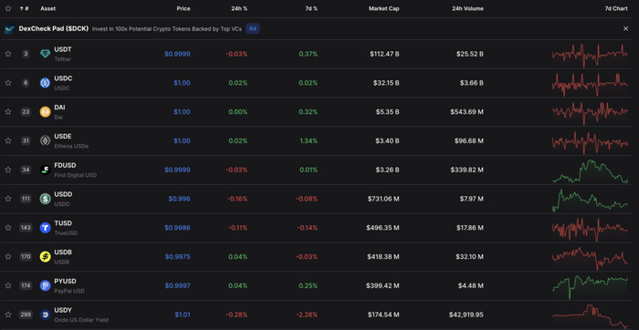Close the DexCheck Pad ad banner
The image size is (639, 330).
coord(625,28)
